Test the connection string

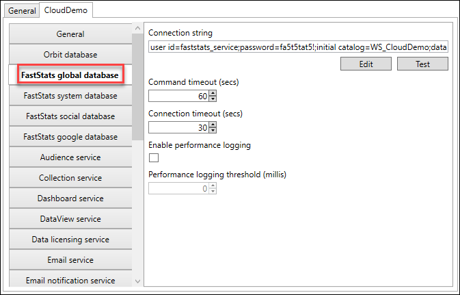pyautogui.click(x=422, y=64)
